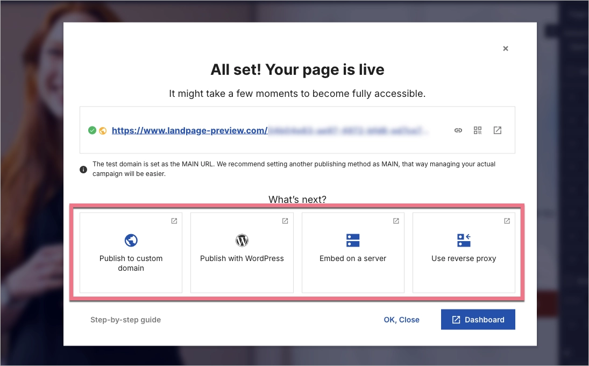Screen dimensions: 589x366
Task: Click the server icon on Embed card
Action: 352,240
